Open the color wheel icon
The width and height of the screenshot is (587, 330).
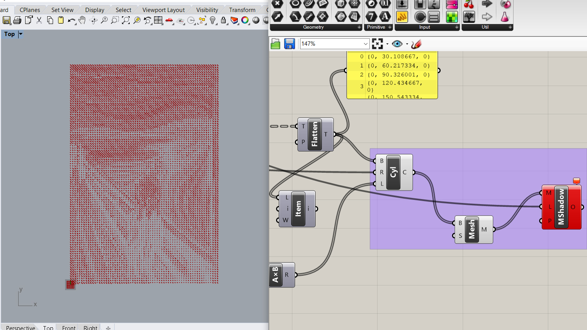tap(245, 20)
